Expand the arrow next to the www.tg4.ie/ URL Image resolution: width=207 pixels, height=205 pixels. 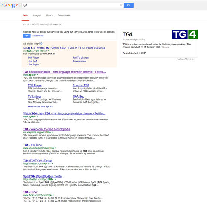tap(38, 75)
